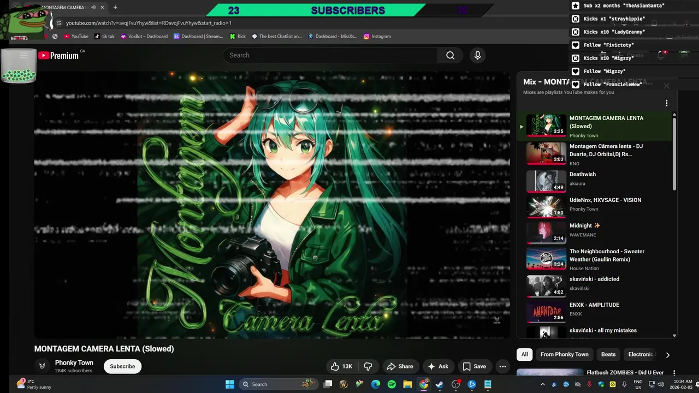Screen dimensions: 699x393
Task: Open the Phonky Town channel name link
Action: click(74, 362)
